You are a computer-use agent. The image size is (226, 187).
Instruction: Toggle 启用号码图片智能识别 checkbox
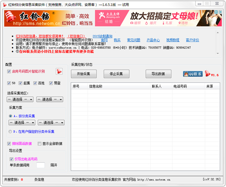pyautogui.click(x=9, y=71)
